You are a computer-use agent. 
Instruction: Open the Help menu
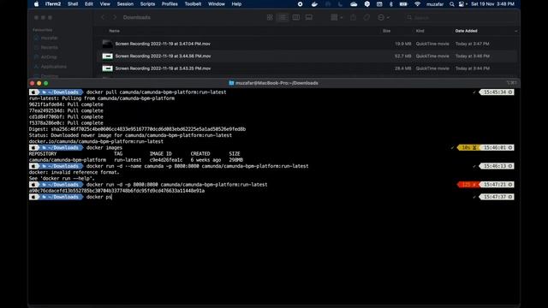236,4
